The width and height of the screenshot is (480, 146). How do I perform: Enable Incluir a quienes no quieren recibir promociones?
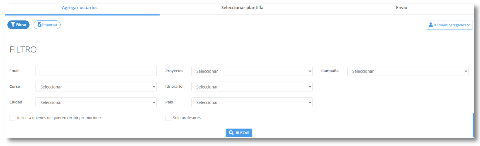tap(13, 118)
